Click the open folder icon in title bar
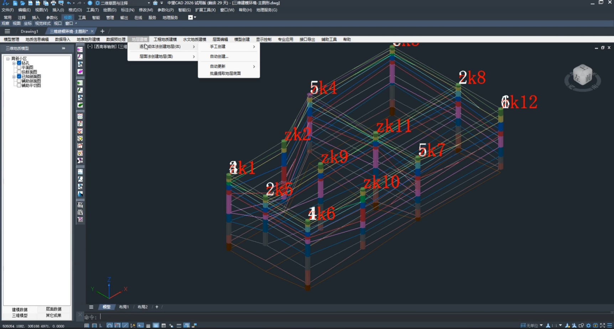Image resolution: width=614 pixels, height=329 pixels. [22, 3]
